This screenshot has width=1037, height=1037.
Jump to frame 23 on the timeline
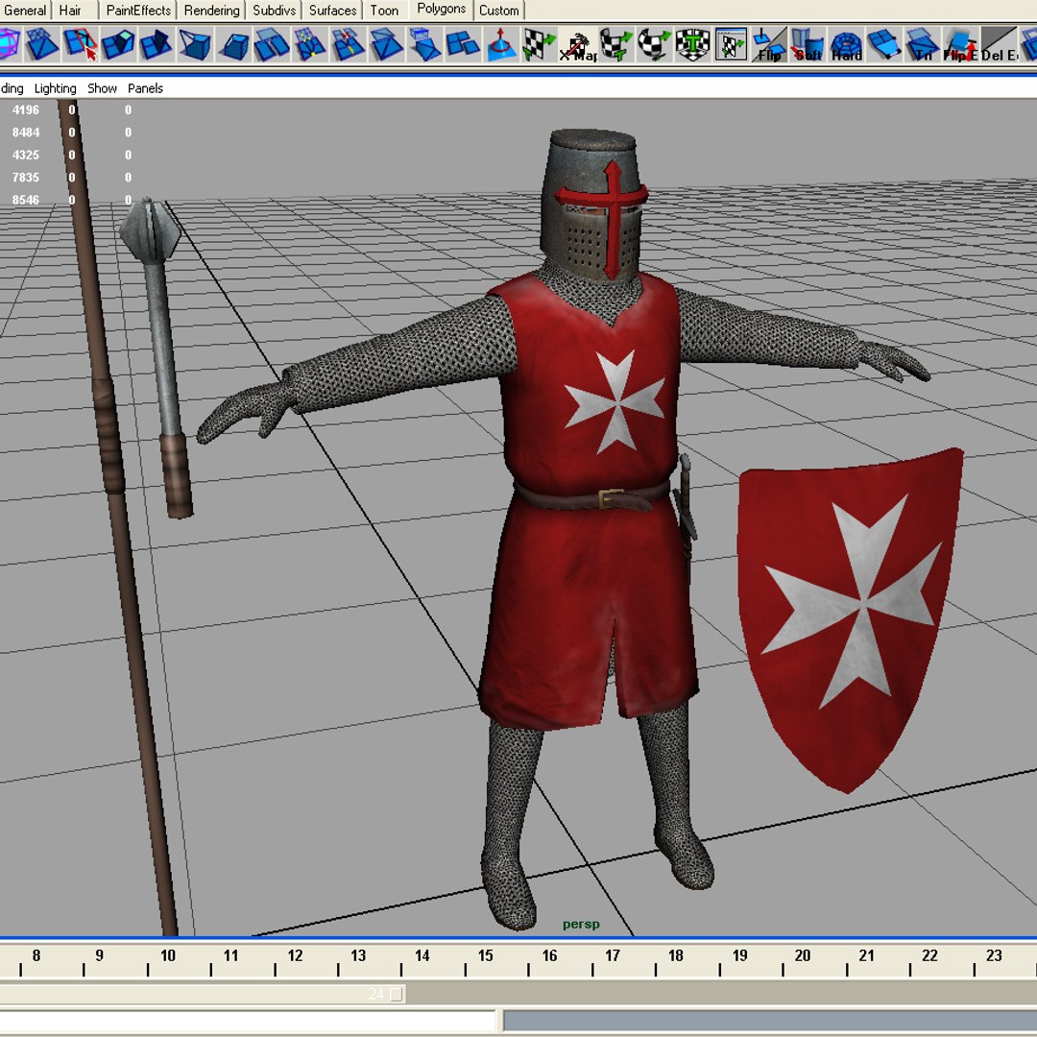click(994, 955)
